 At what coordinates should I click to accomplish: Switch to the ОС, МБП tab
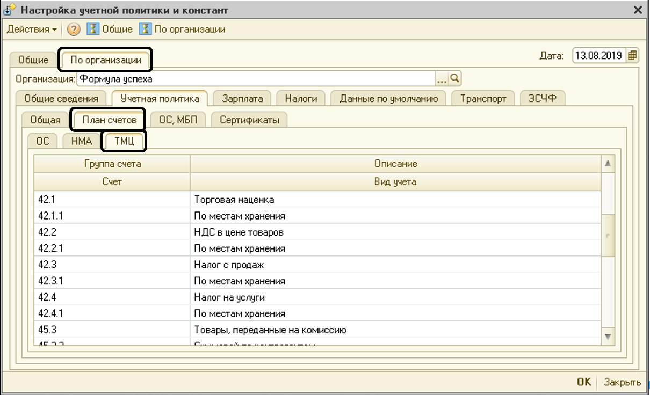[178, 120]
